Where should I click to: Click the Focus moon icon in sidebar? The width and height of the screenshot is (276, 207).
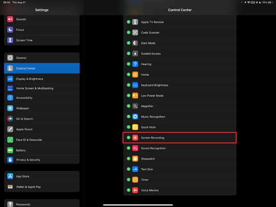[x=10, y=29]
